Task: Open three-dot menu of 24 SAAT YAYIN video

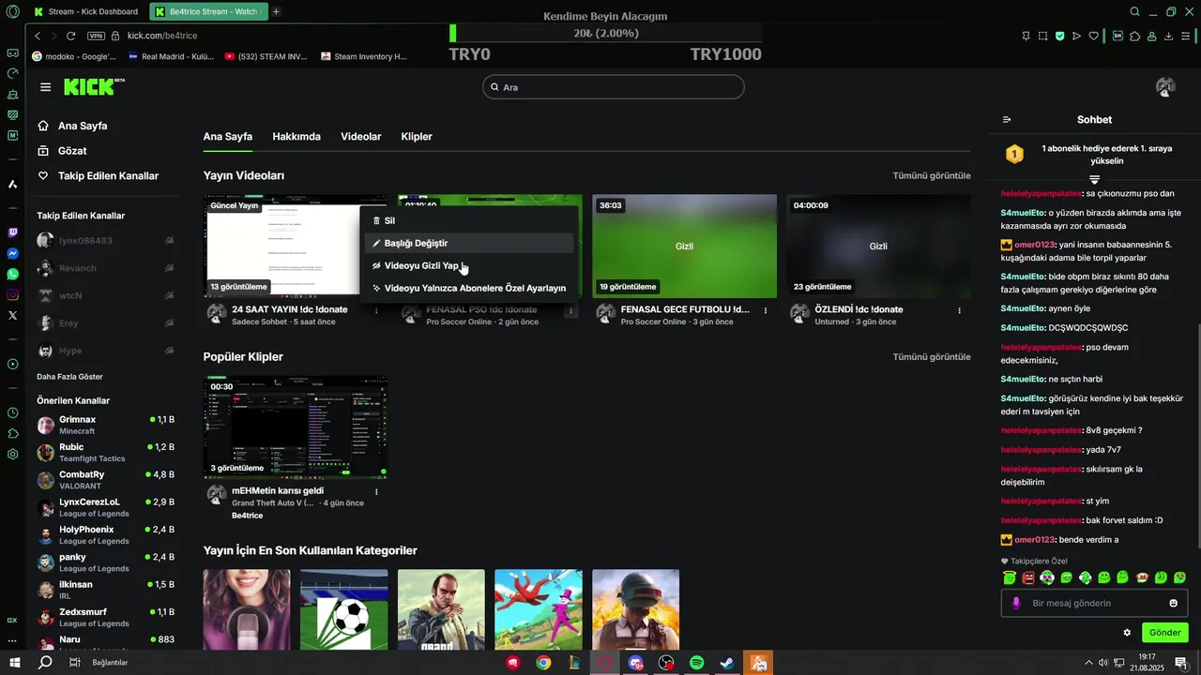Action: coord(376,310)
